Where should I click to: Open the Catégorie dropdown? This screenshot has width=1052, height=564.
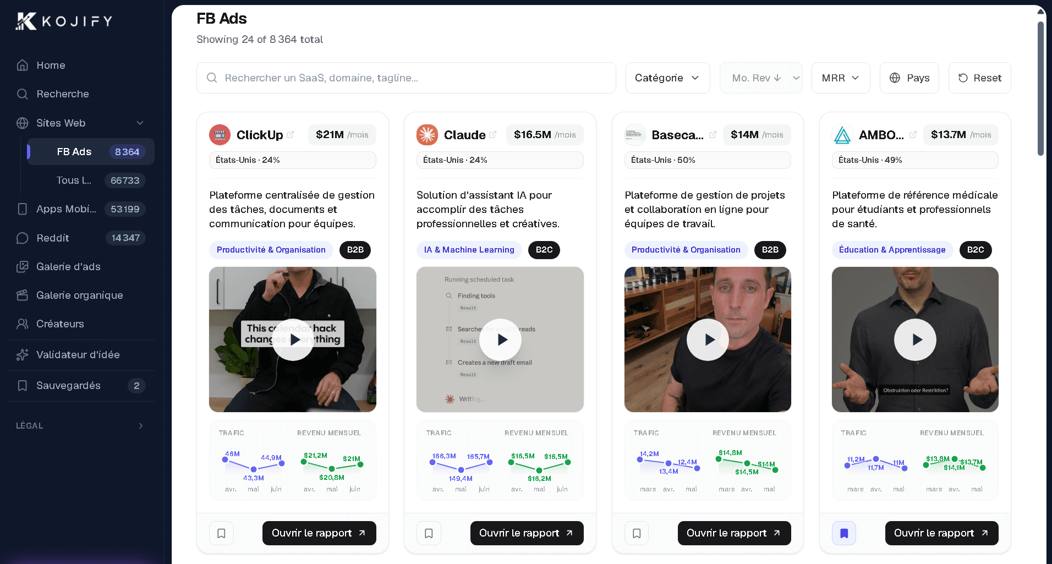coord(667,78)
